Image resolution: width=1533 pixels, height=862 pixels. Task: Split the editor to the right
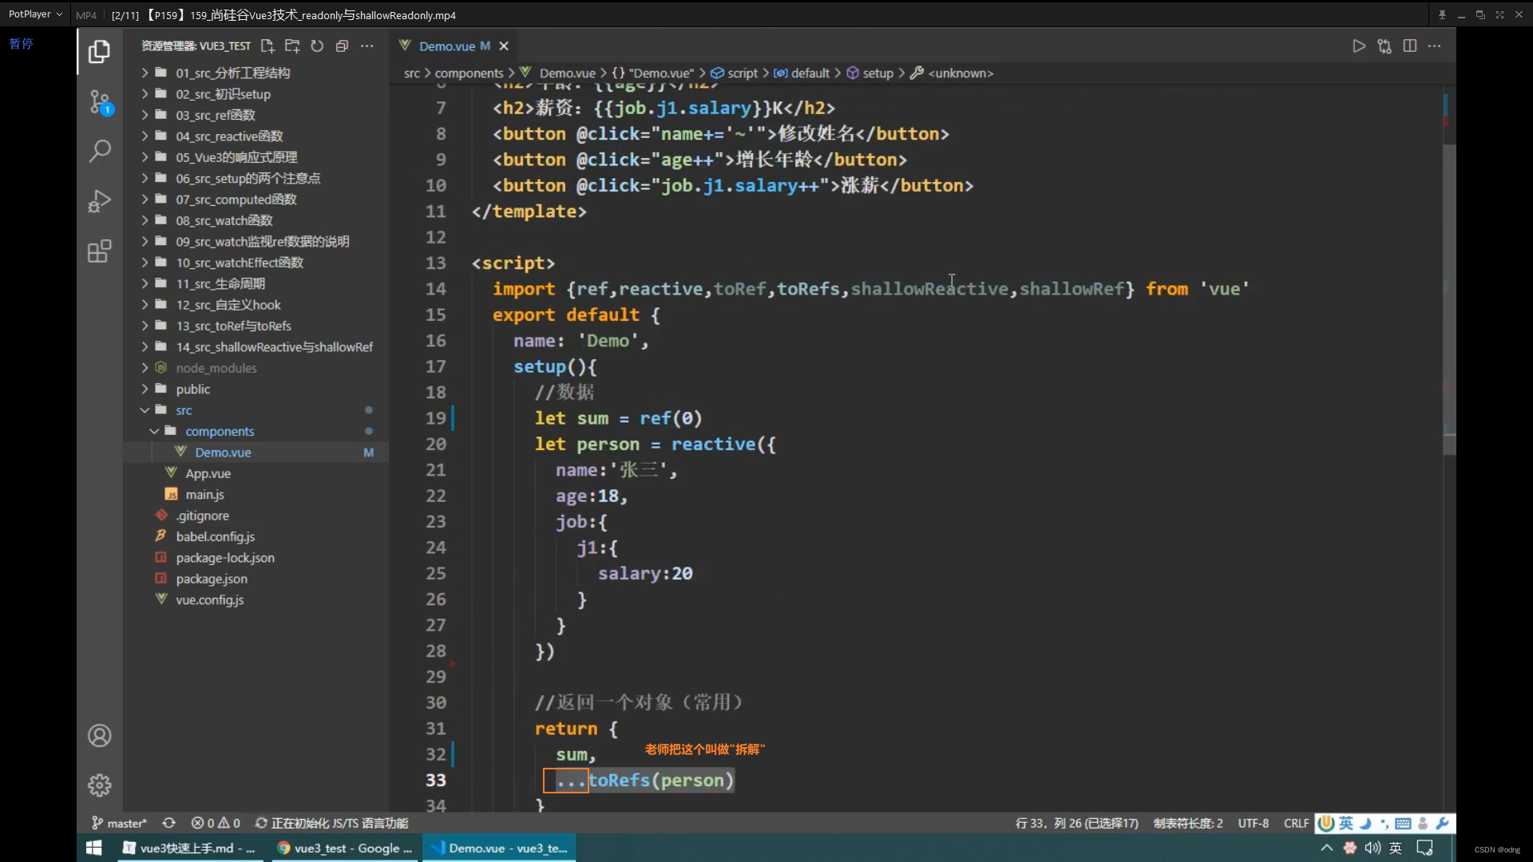[1410, 46]
